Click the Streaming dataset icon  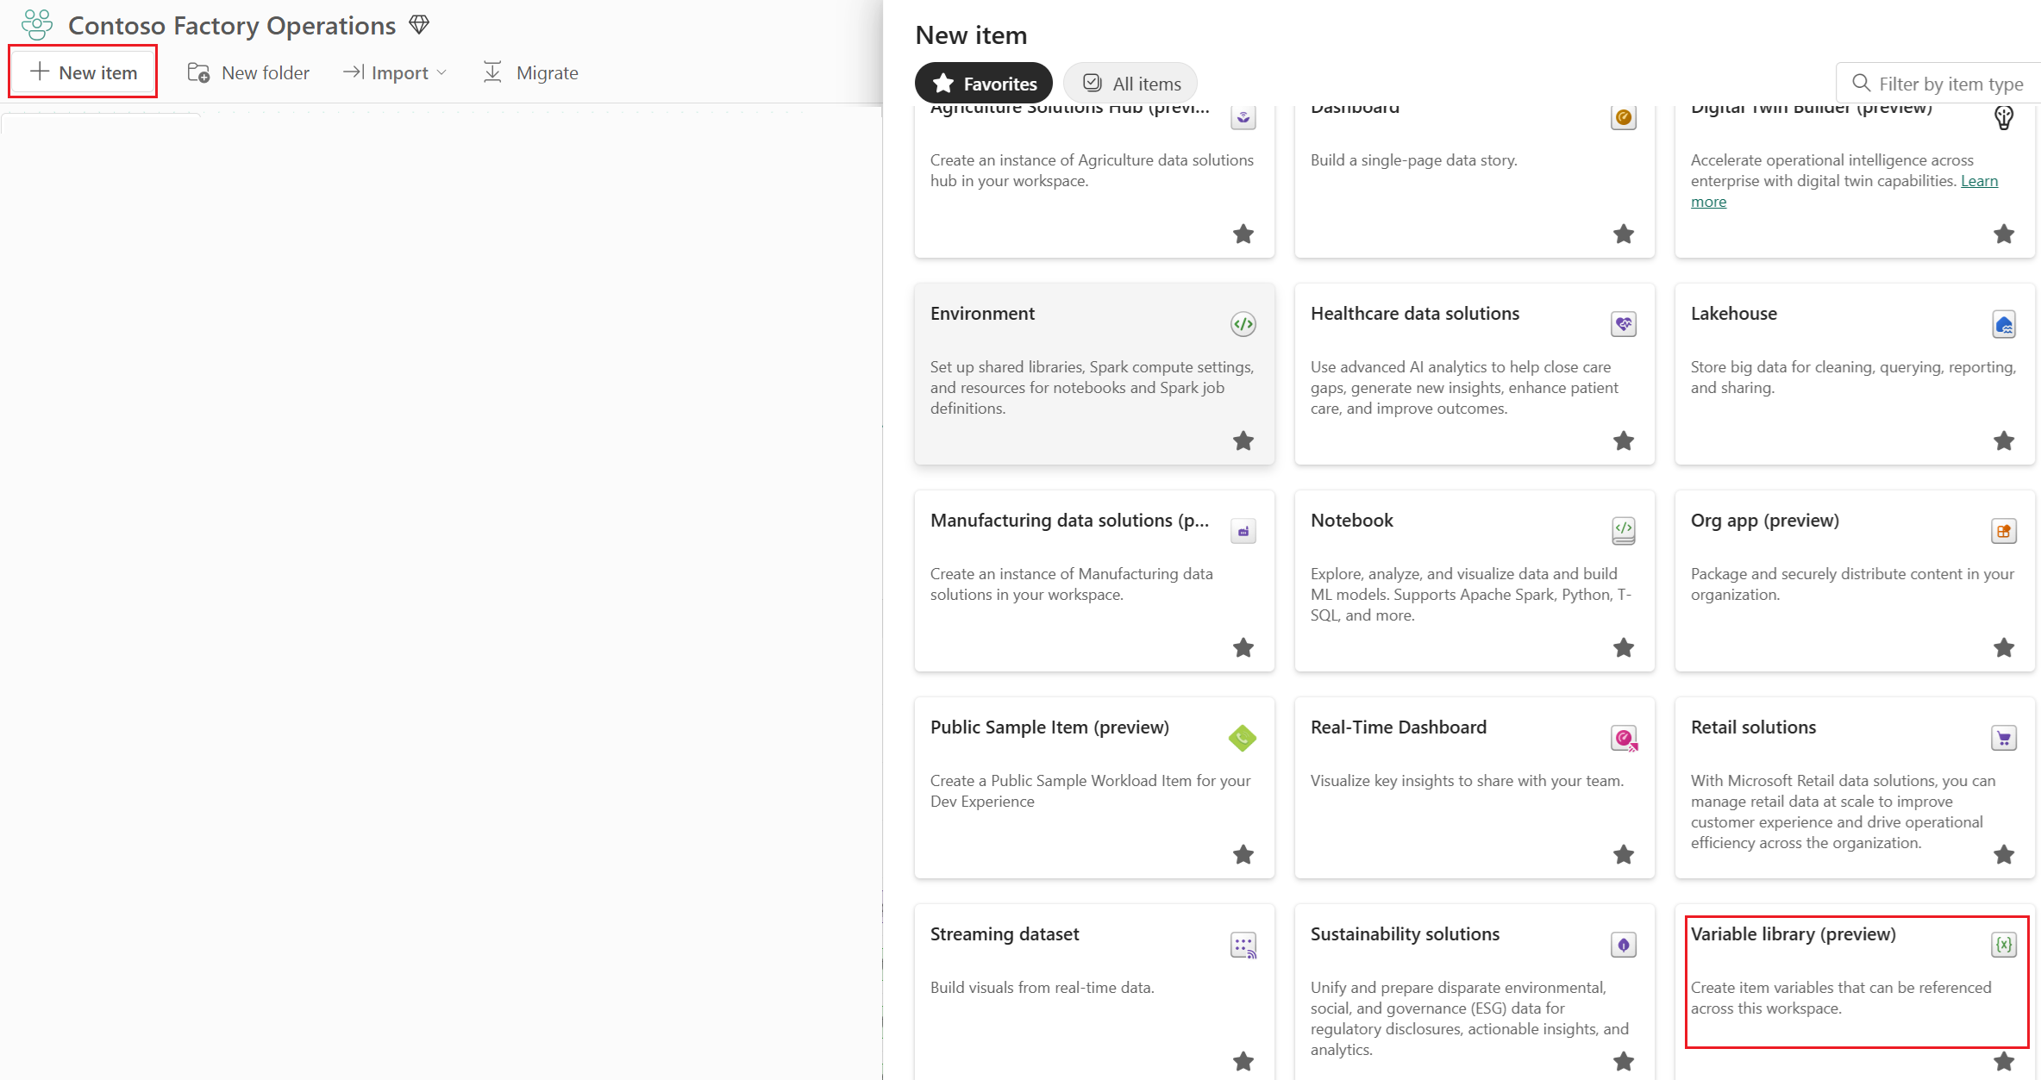point(1243,945)
